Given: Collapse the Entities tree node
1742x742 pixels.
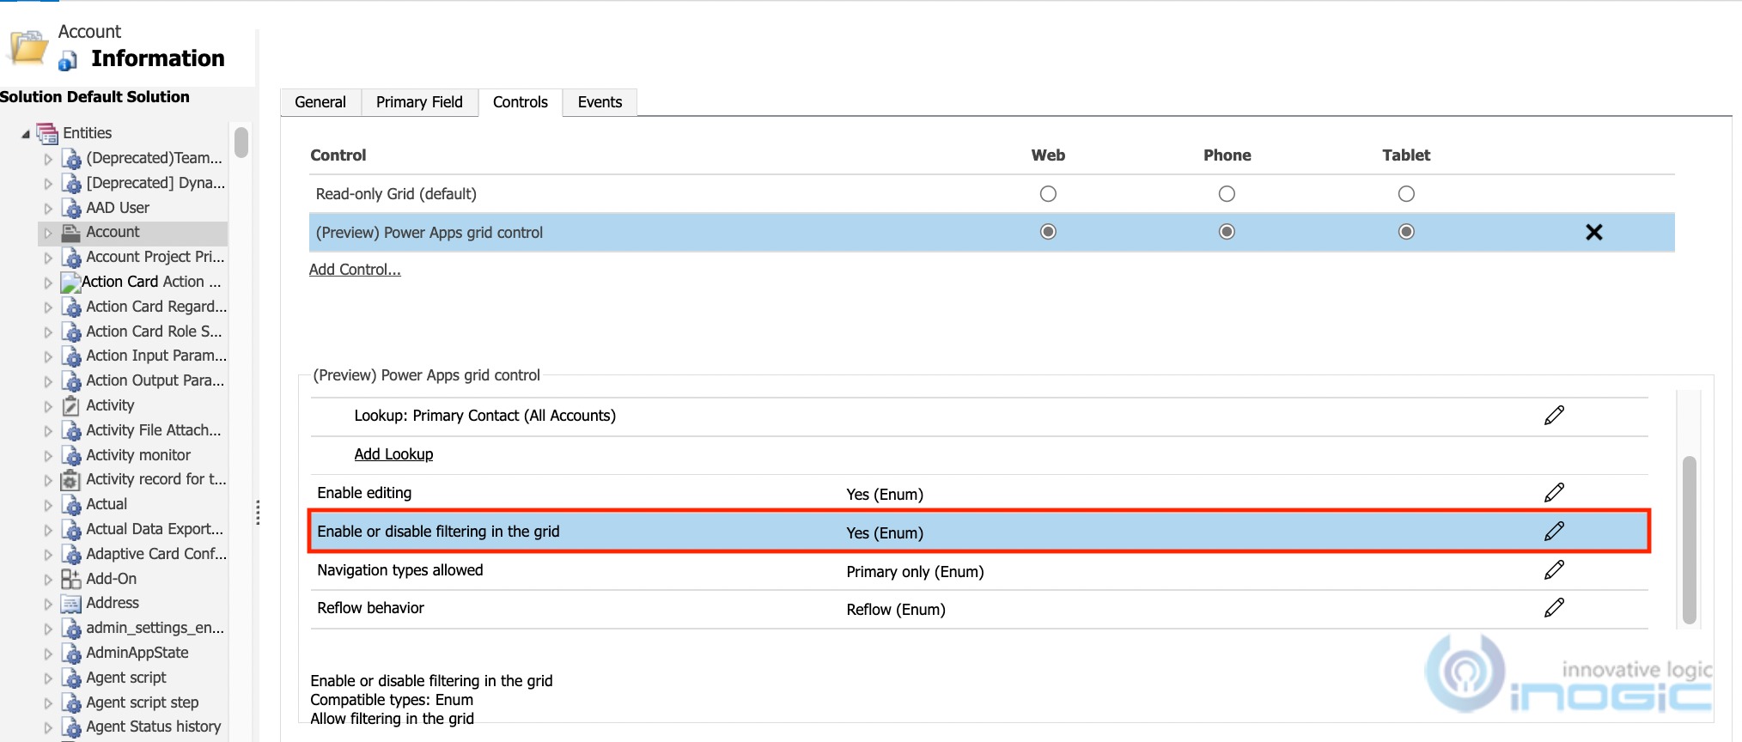Looking at the screenshot, I should pos(26,134).
